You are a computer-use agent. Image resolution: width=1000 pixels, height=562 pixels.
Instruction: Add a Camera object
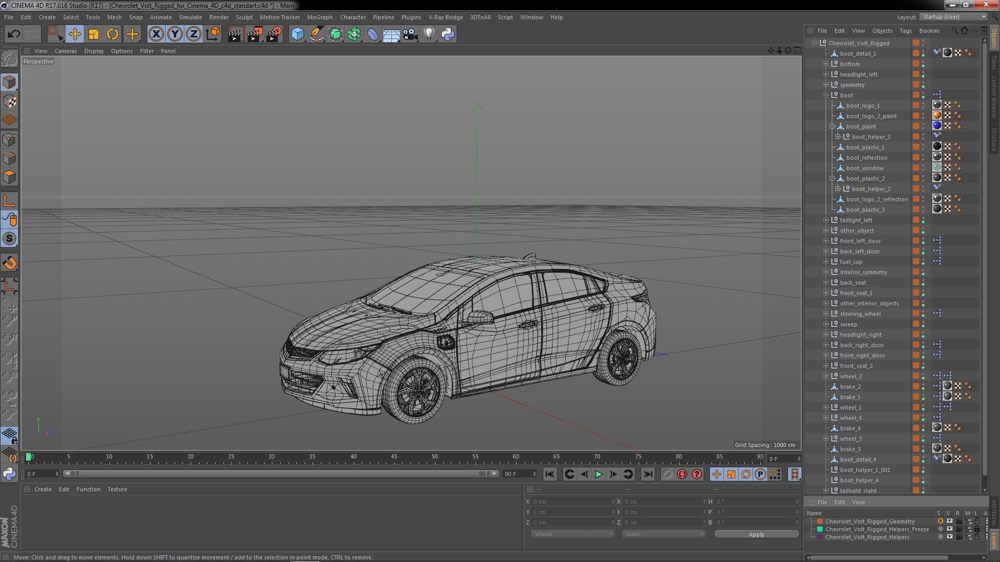tap(410, 34)
